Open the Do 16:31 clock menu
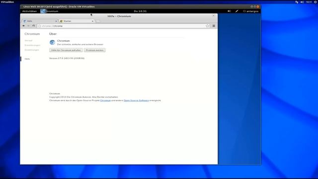 point(140,11)
